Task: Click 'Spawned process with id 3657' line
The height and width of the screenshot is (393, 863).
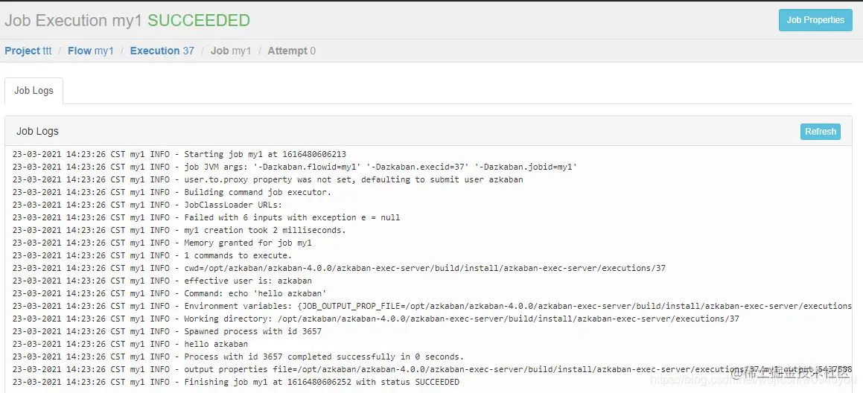Action: pos(168,331)
